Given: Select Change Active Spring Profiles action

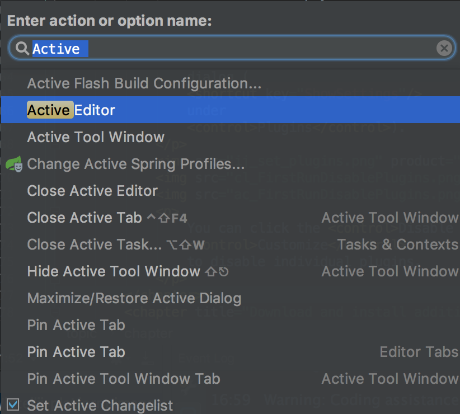Looking at the screenshot, I should [136, 164].
